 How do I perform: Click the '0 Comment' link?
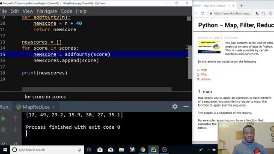click(x=230, y=38)
